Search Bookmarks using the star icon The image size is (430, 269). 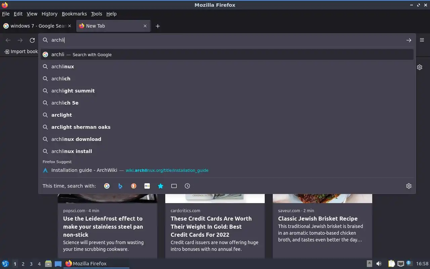[161, 186]
